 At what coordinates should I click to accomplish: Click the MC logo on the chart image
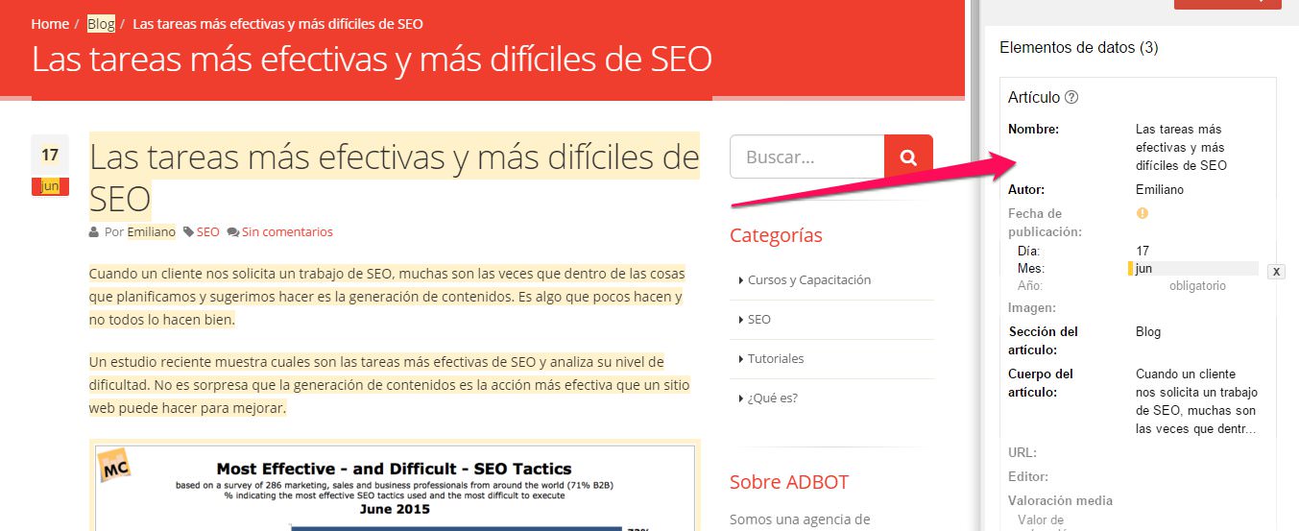(x=114, y=465)
